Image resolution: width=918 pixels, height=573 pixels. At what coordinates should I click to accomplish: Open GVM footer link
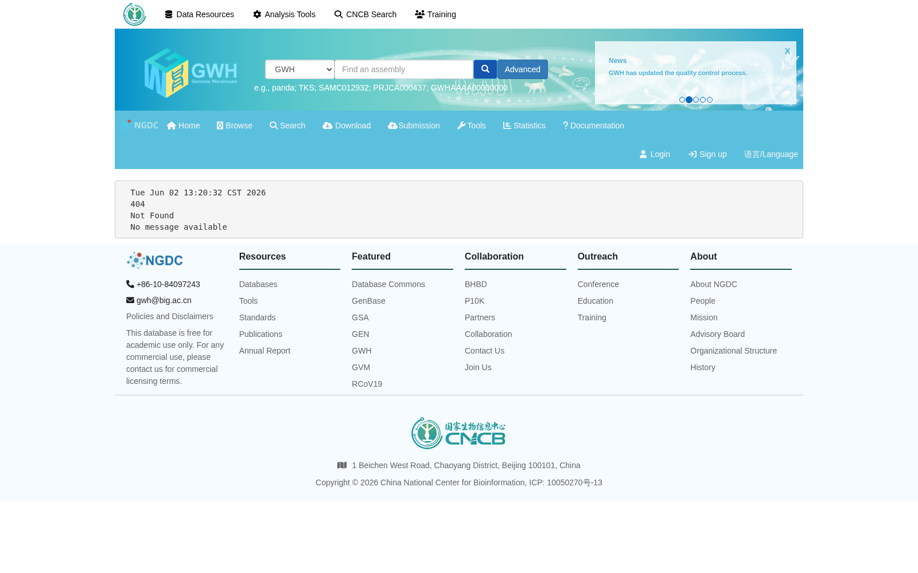click(x=361, y=367)
